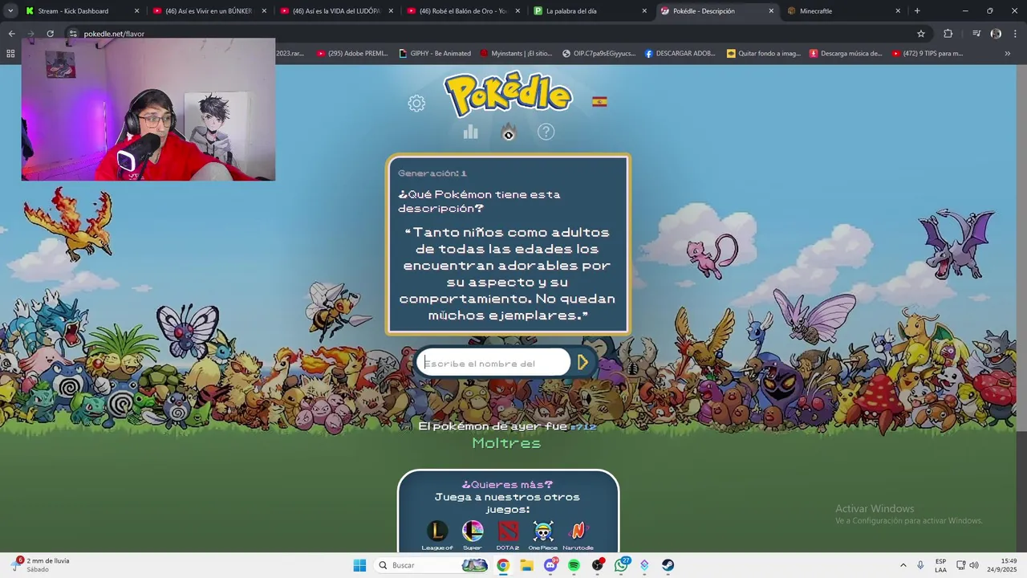Image resolution: width=1027 pixels, height=578 pixels.
Task: Open Steam from the taskbar
Action: pos(668,565)
